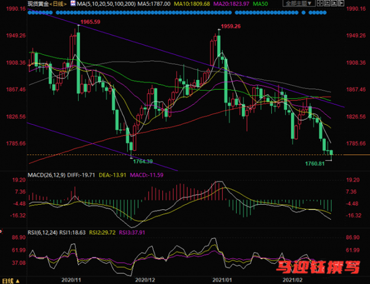The height and width of the screenshot is (284, 370).
Task: Click the crosshair cursor toolbar icon
Action: (x=320, y=4)
